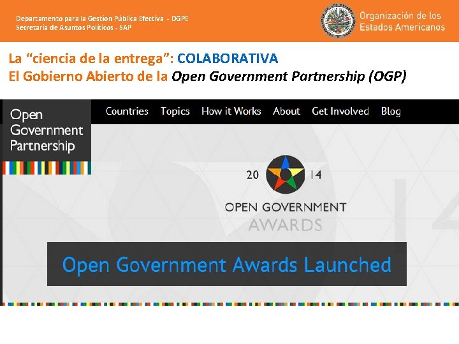This screenshot has width=459, height=344.
Task: Click La "ciencia de la entrega" heading text
Action: [91, 58]
